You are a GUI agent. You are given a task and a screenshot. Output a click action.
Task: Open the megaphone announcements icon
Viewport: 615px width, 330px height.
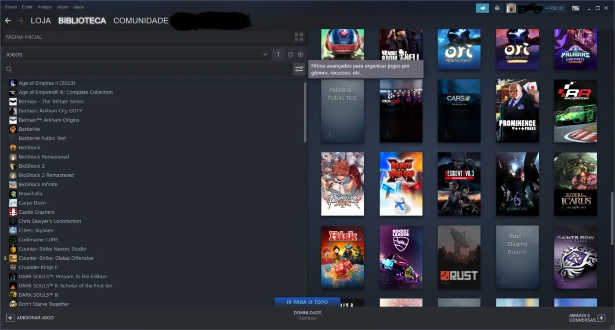[482, 8]
